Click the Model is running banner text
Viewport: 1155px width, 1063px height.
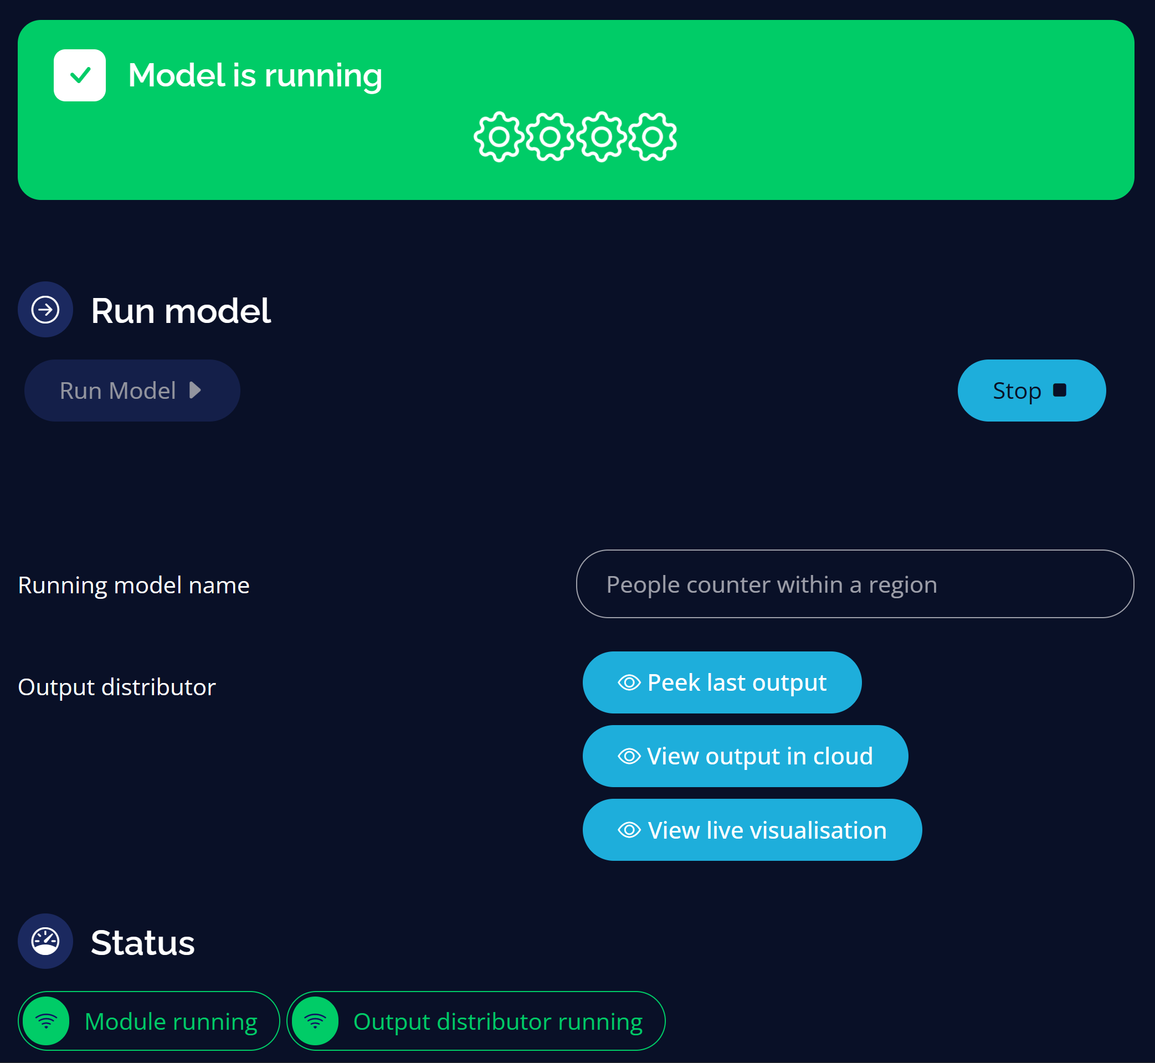[255, 75]
